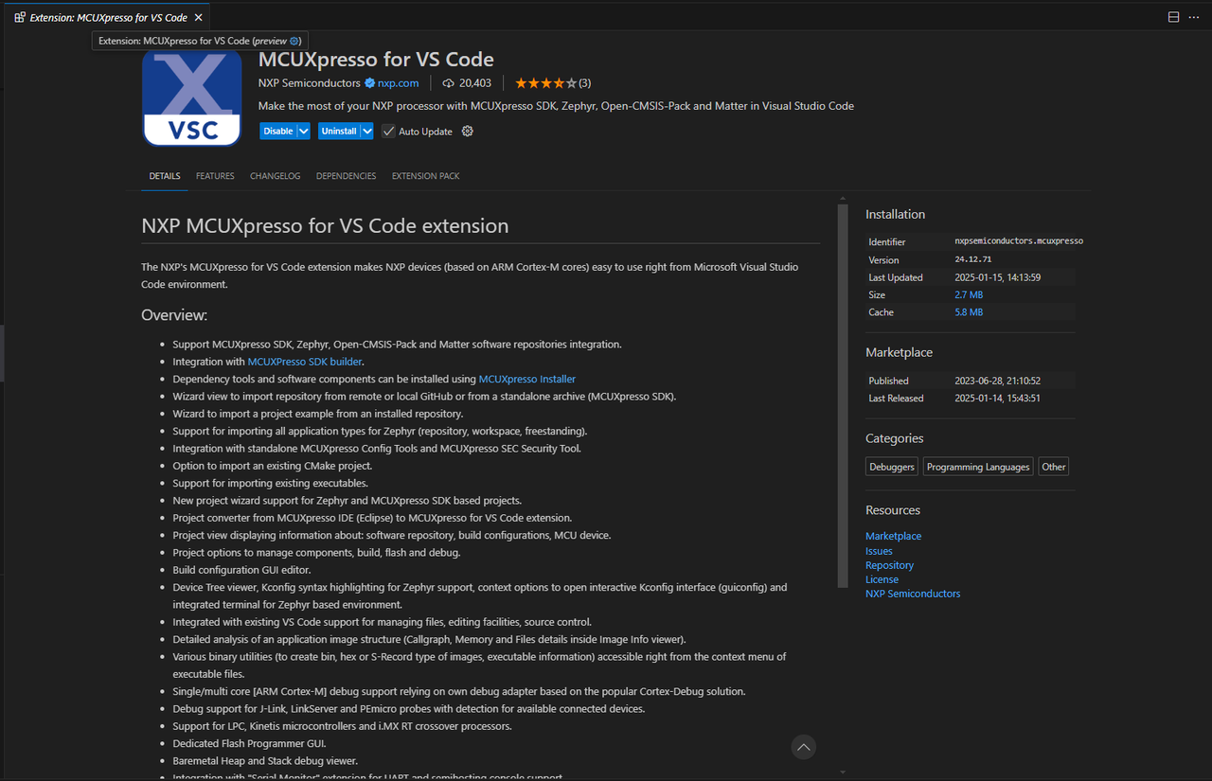
Task: Open the MCUXpresso SDK builder link
Action: [x=305, y=362]
